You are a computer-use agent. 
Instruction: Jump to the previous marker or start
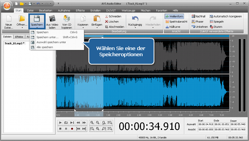tap(78, 129)
